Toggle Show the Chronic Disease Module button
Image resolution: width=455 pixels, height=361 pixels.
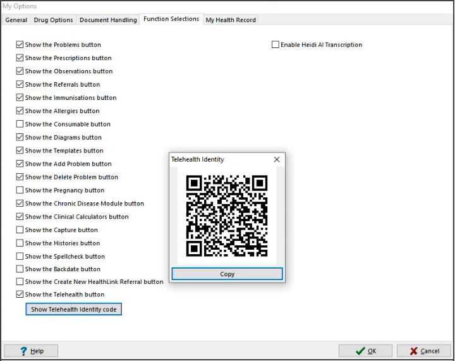[x=20, y=204]
